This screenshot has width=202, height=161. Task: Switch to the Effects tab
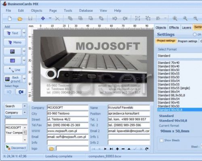(174, 27)
